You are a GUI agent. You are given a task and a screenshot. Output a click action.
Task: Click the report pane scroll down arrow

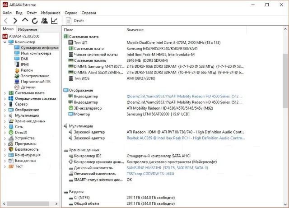pyautogui.click(x=285, y=204)
